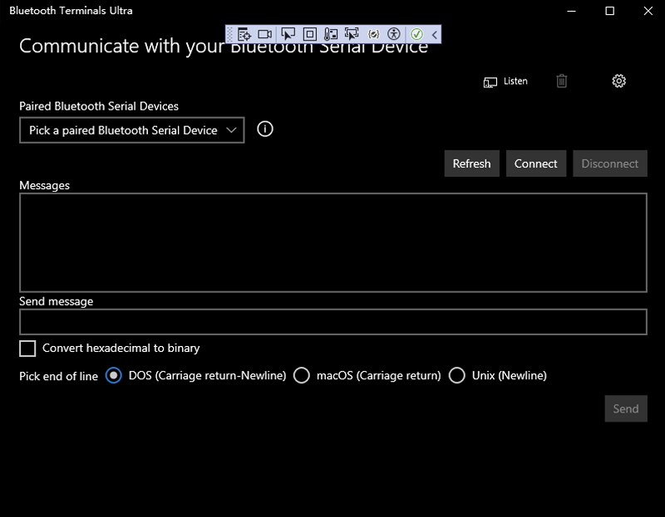Click the info icon beside the device picker
Viewport: 665px width, 517px height.
[x=264, y=130]
